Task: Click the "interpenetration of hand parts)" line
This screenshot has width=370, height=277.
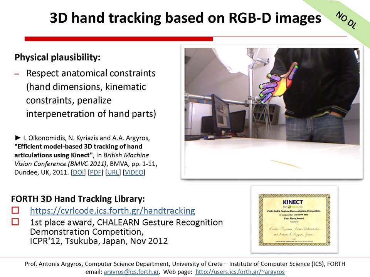Action: point(91,114)
